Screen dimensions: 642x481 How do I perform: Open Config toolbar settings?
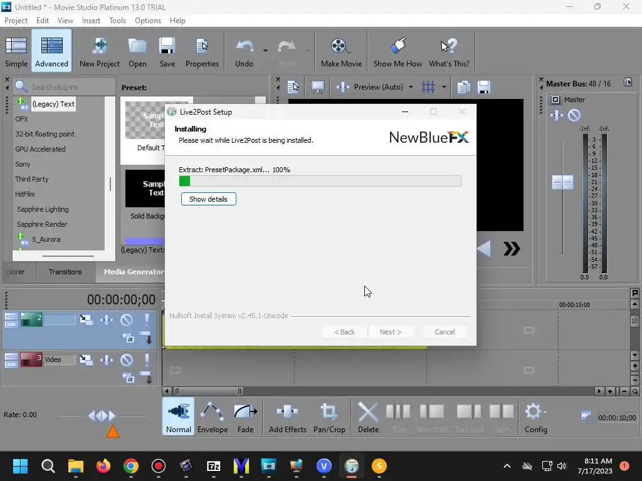click(x=535, y=417)
